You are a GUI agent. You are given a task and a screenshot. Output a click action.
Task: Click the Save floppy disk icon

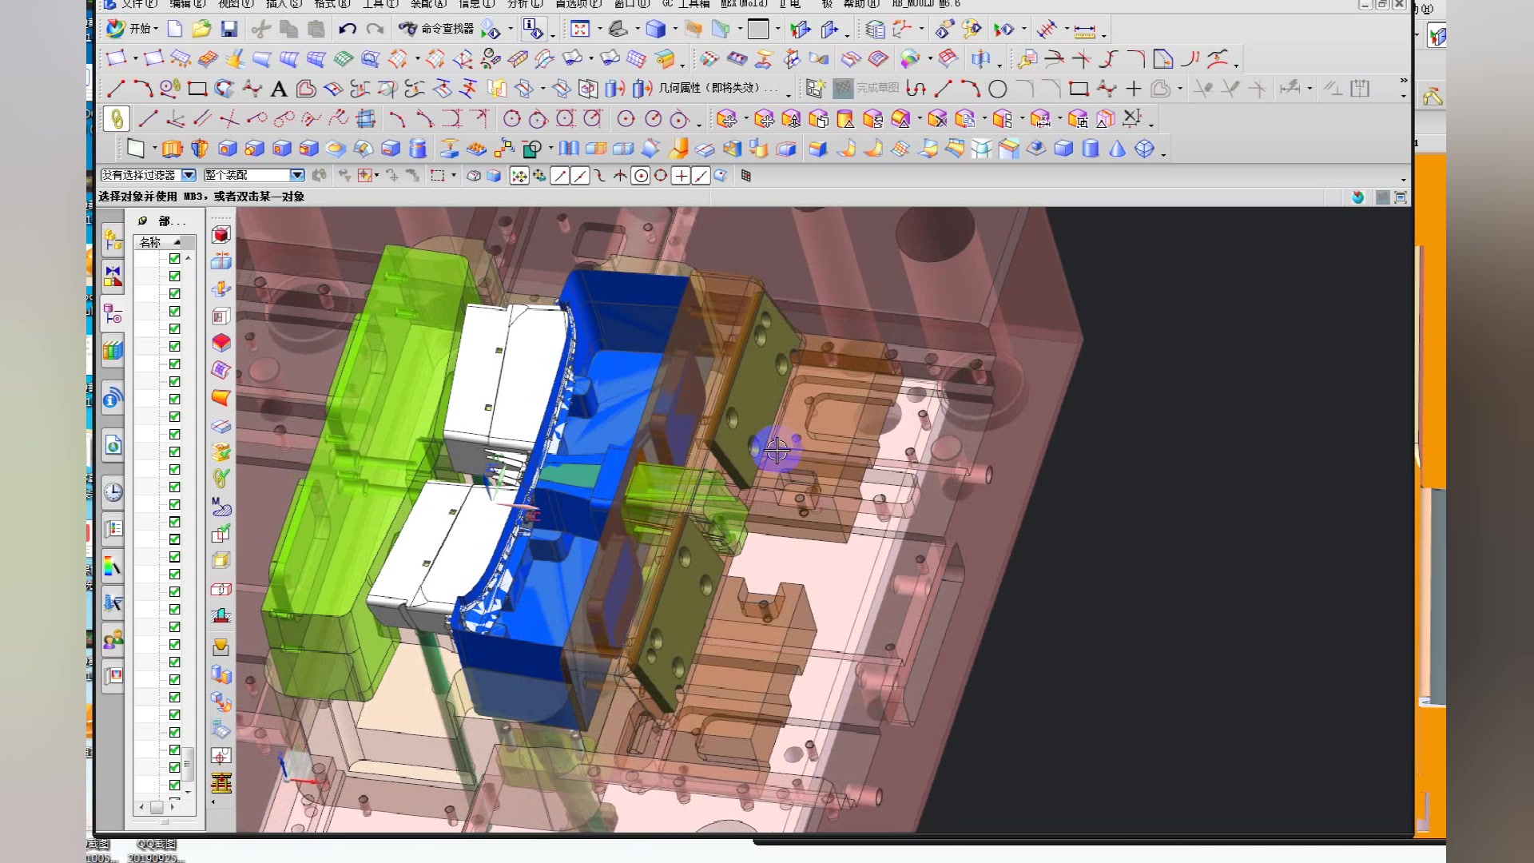coord(229,30)
